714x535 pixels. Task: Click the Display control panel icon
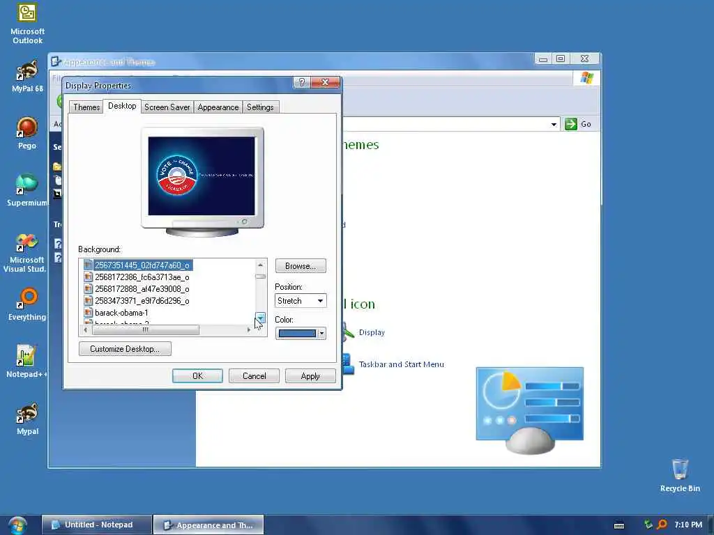[349, 332]
